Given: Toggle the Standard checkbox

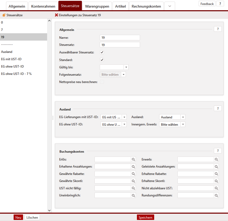Looking at the screenshot, I should (x=102, y=60).
